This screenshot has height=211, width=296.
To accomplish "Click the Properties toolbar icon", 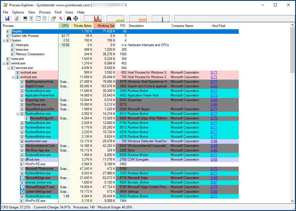I will point(53,18).
